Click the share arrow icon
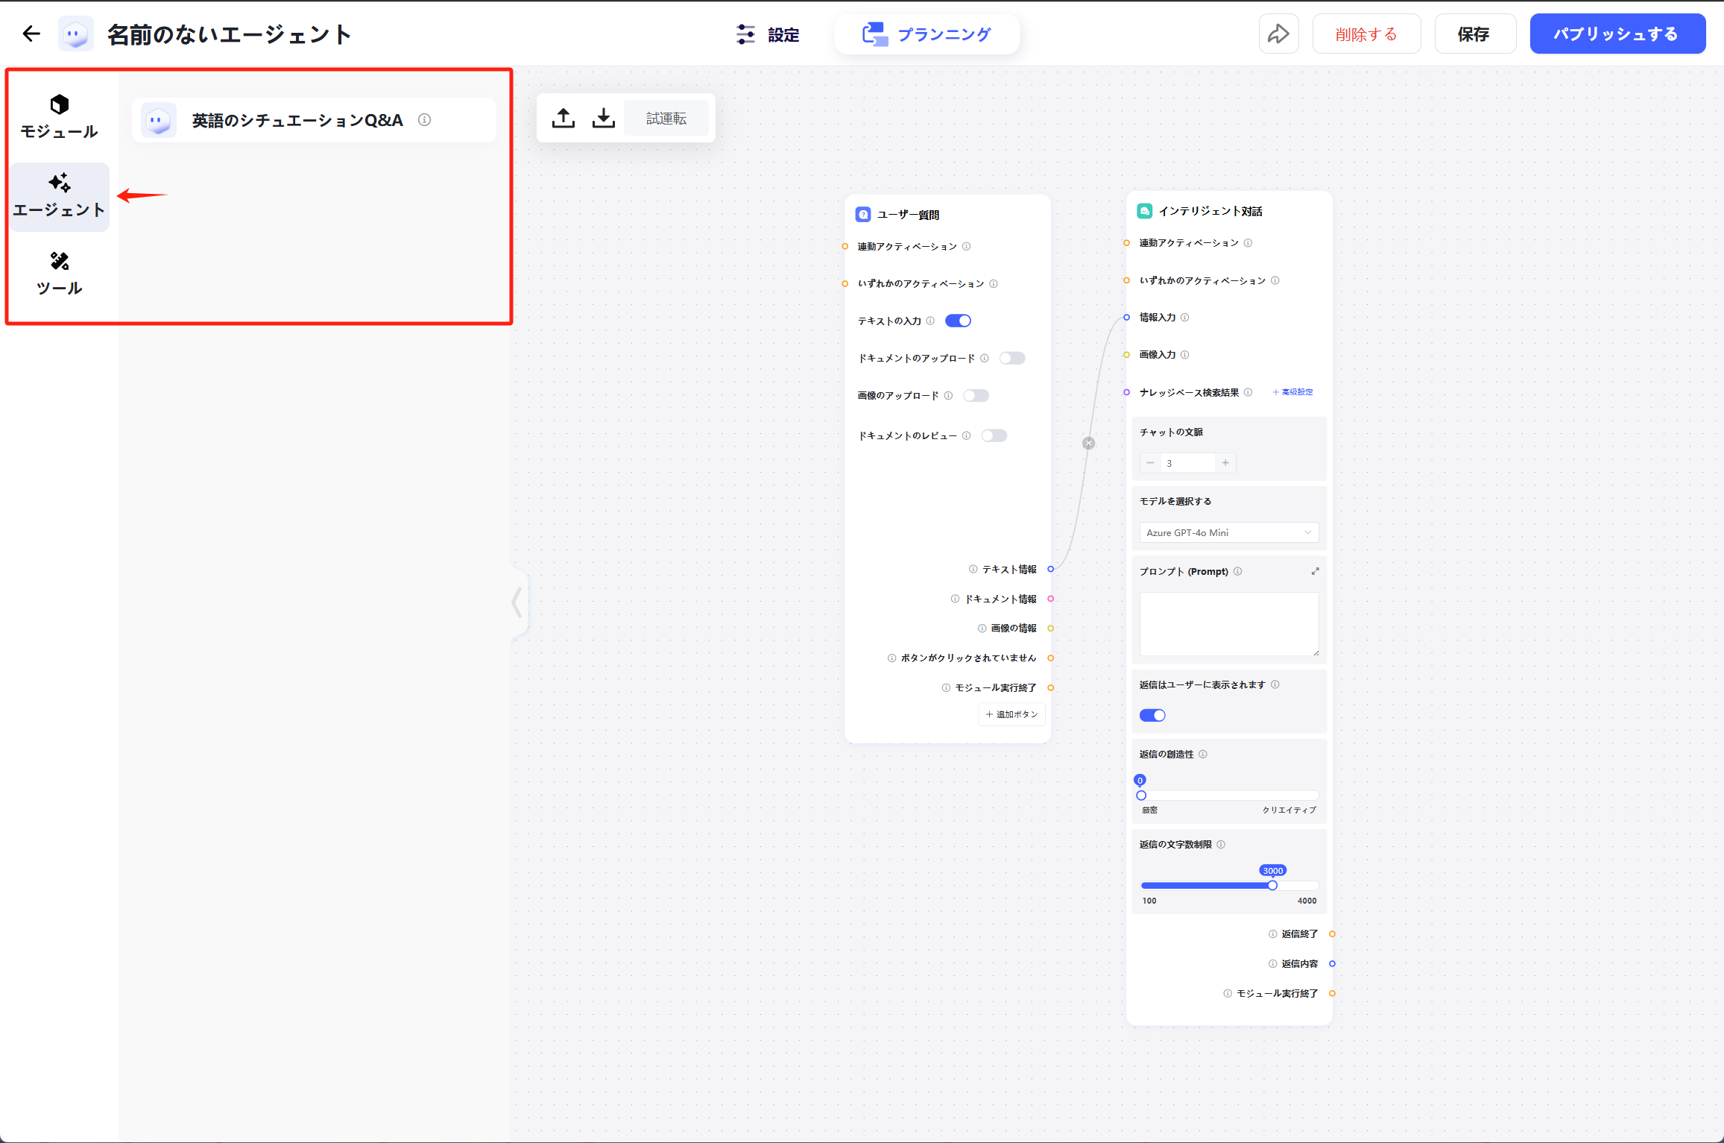The image size is (1724, 1143). click(1278, 34)
